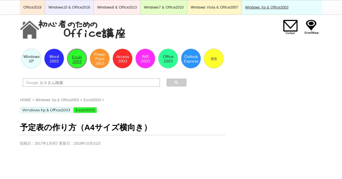Open Windows Xp & Office2003 breadcrumb link

pos(57,100)
